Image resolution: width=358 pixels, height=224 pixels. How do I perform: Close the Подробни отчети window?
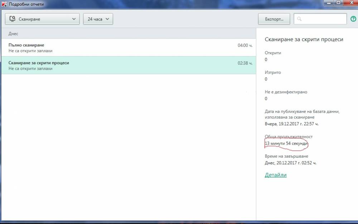click(352, 3)
